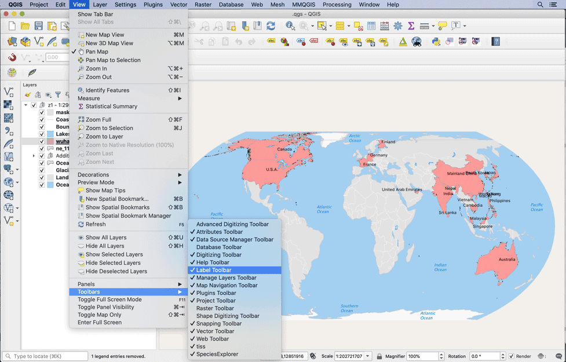Click the Layer Diagram Options icon
Image resolution: width=566 pixels, height=362 pixels.
click(285, 42)
